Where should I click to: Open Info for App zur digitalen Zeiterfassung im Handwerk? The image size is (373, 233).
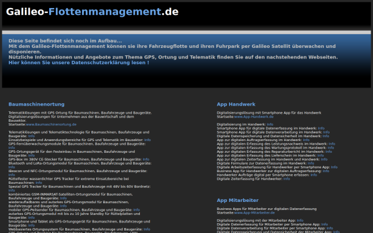(x=324, y=160)
